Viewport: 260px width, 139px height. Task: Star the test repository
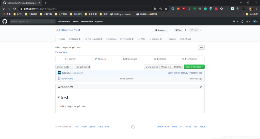click(x=178, y=30)
